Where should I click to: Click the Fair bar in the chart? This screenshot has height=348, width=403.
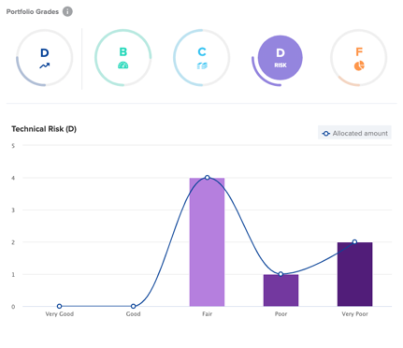click(x=207, y=242)
